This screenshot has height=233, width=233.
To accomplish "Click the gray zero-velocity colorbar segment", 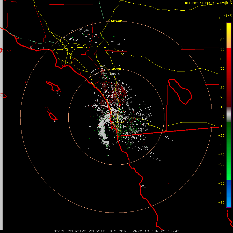I will (x=229, y=115).
